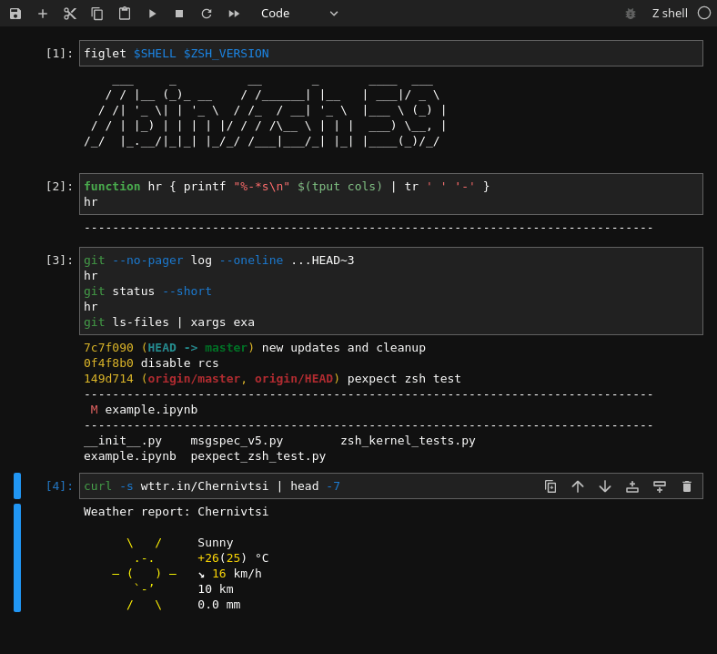Screen dimensions: 717x654
Task: Move cell 4 down with arrow icon
Action: tap(605, 486)
